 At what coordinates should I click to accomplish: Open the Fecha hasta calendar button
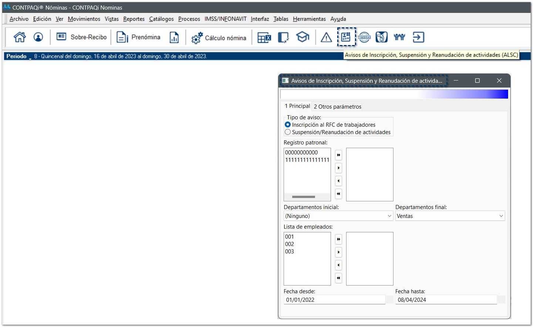click(x=501, y=300)
